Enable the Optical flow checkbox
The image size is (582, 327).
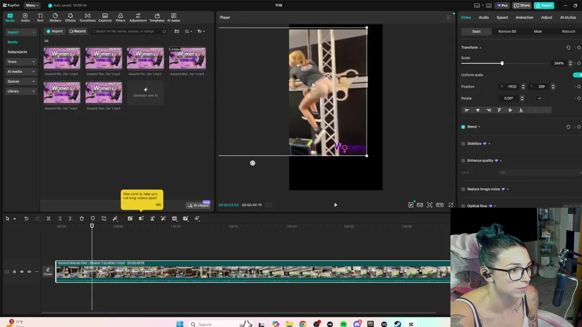coord(463,206)
